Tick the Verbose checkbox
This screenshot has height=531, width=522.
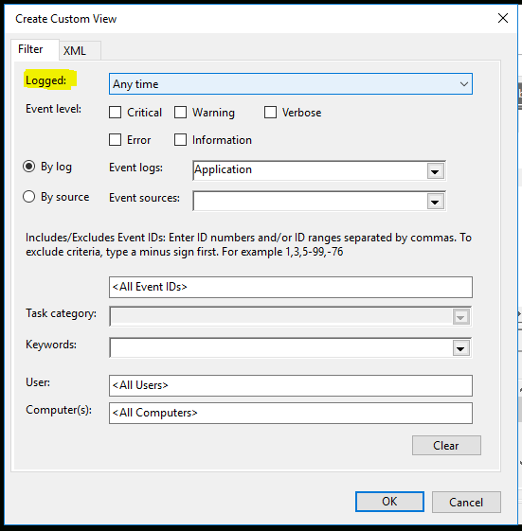(x=270, y=112)
